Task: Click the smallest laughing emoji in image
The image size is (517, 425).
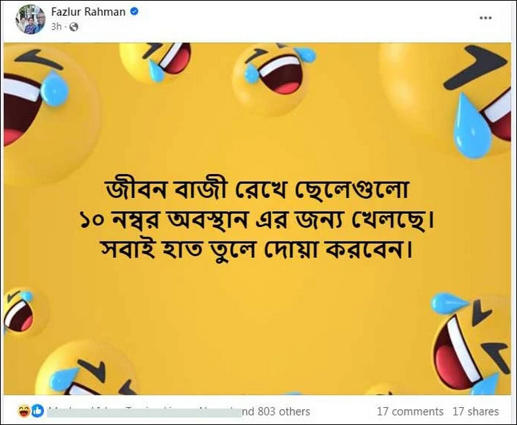Action: (25, 312)
